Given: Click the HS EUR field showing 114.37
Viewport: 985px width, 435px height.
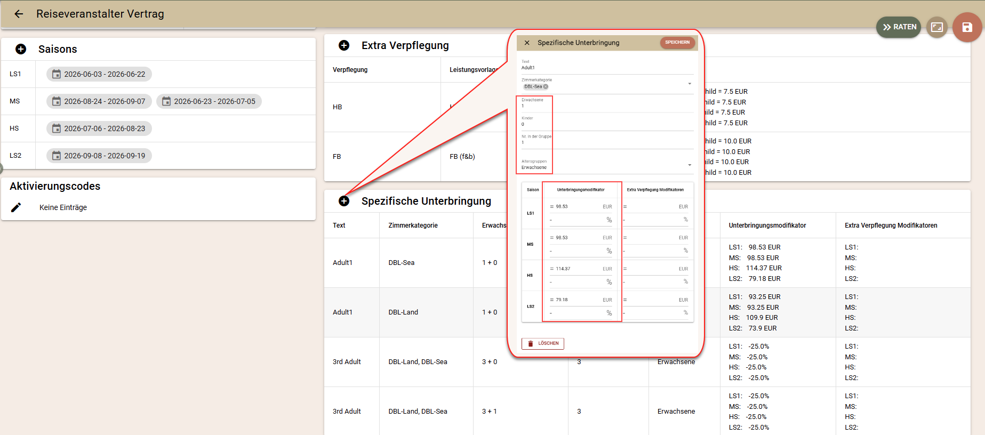Looking at the screenshot, I should [580, 269].
